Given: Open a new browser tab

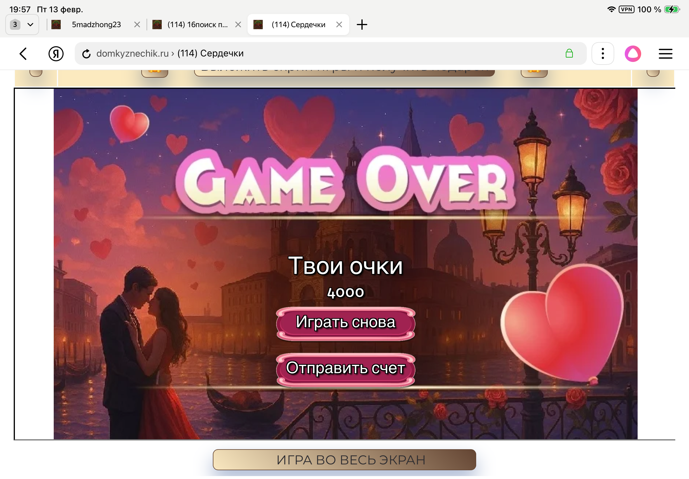Looking at the screenshot, I should tap(362, 24).
